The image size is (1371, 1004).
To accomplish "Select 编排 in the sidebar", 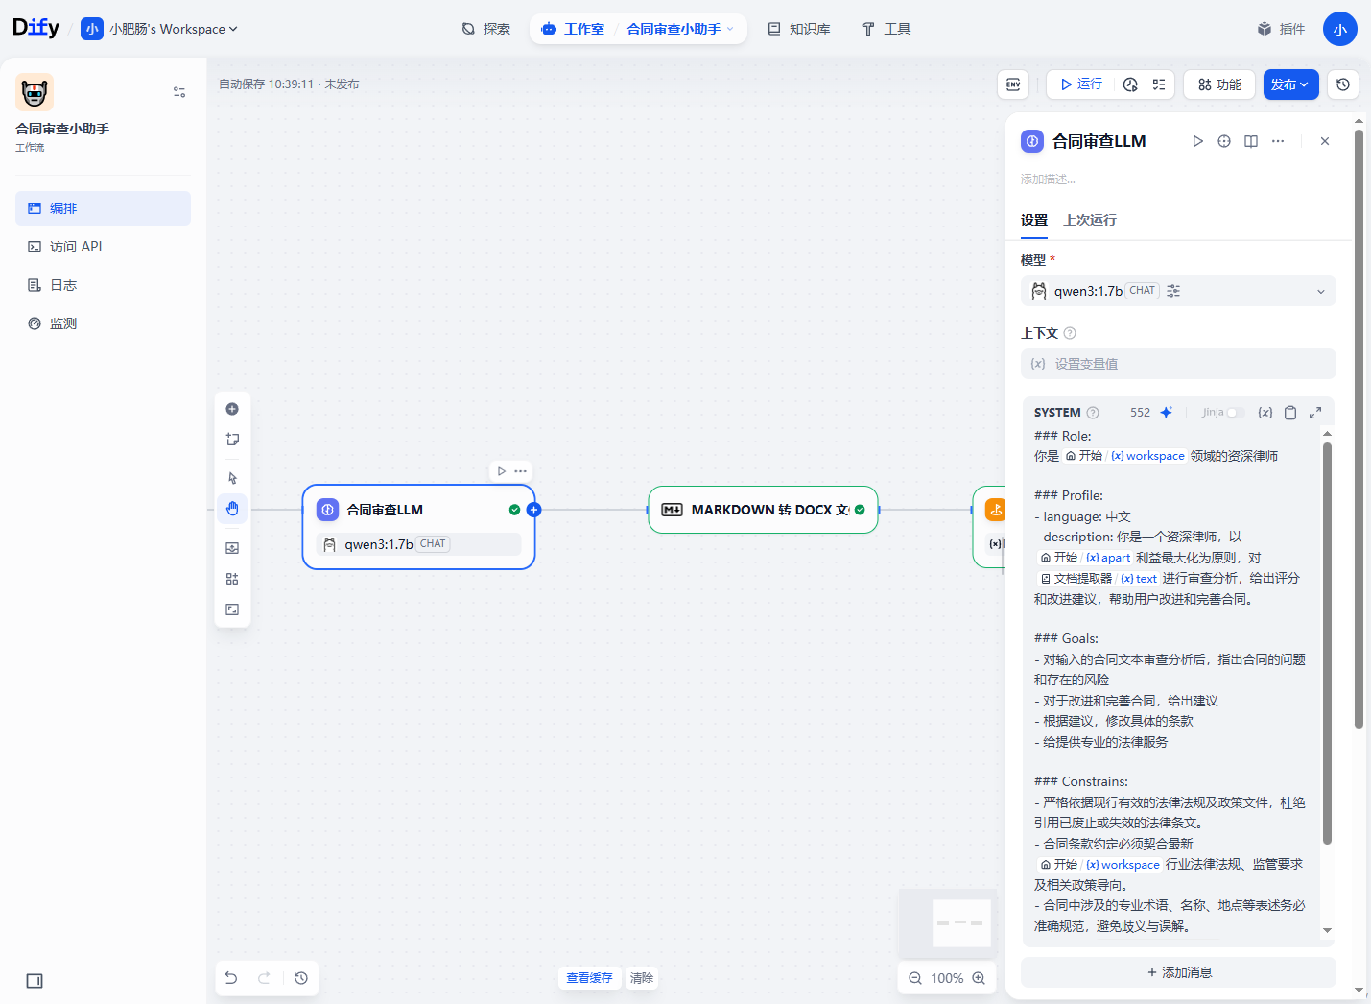I will pyautogui.click(x=103, y=208).
